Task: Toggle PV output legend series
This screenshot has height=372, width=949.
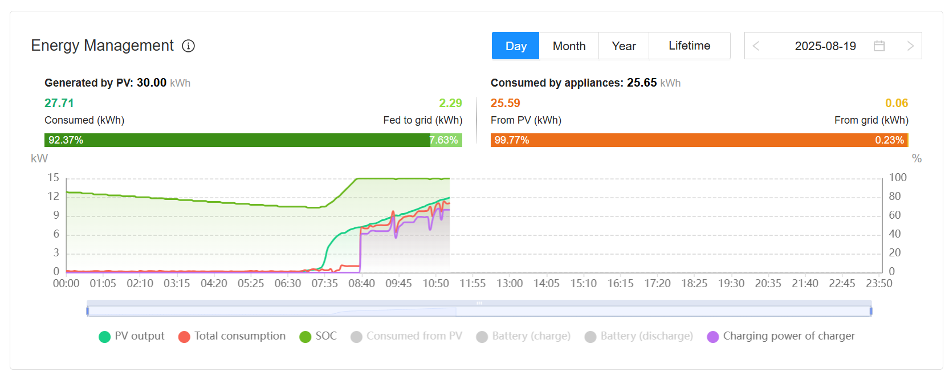Action: point(131,336)
